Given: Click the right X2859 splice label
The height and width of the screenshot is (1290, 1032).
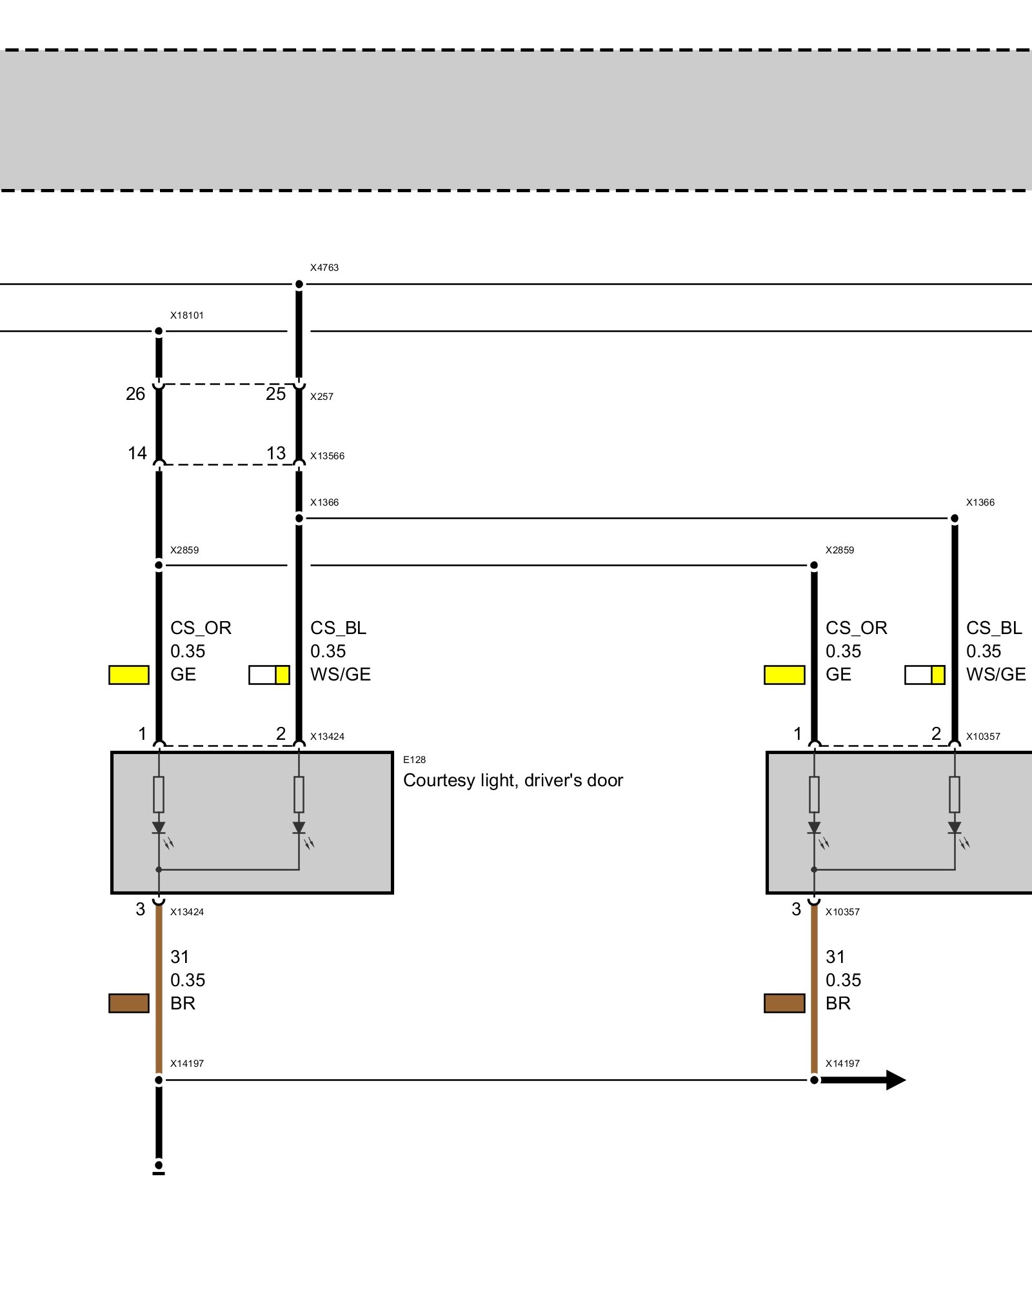Looking at the screenshot, I should click(840, 550).
